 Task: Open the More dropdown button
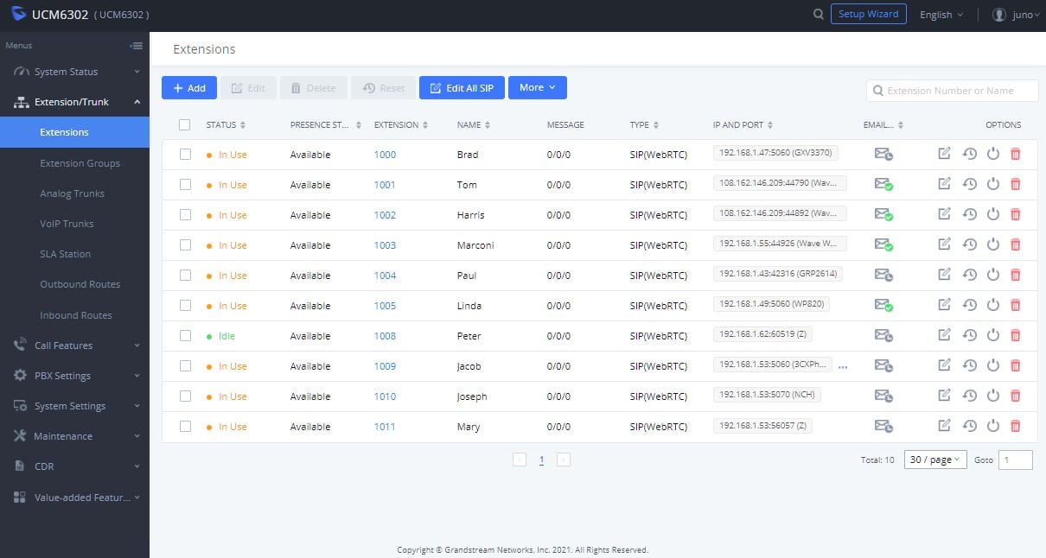(x=537, y=87)
